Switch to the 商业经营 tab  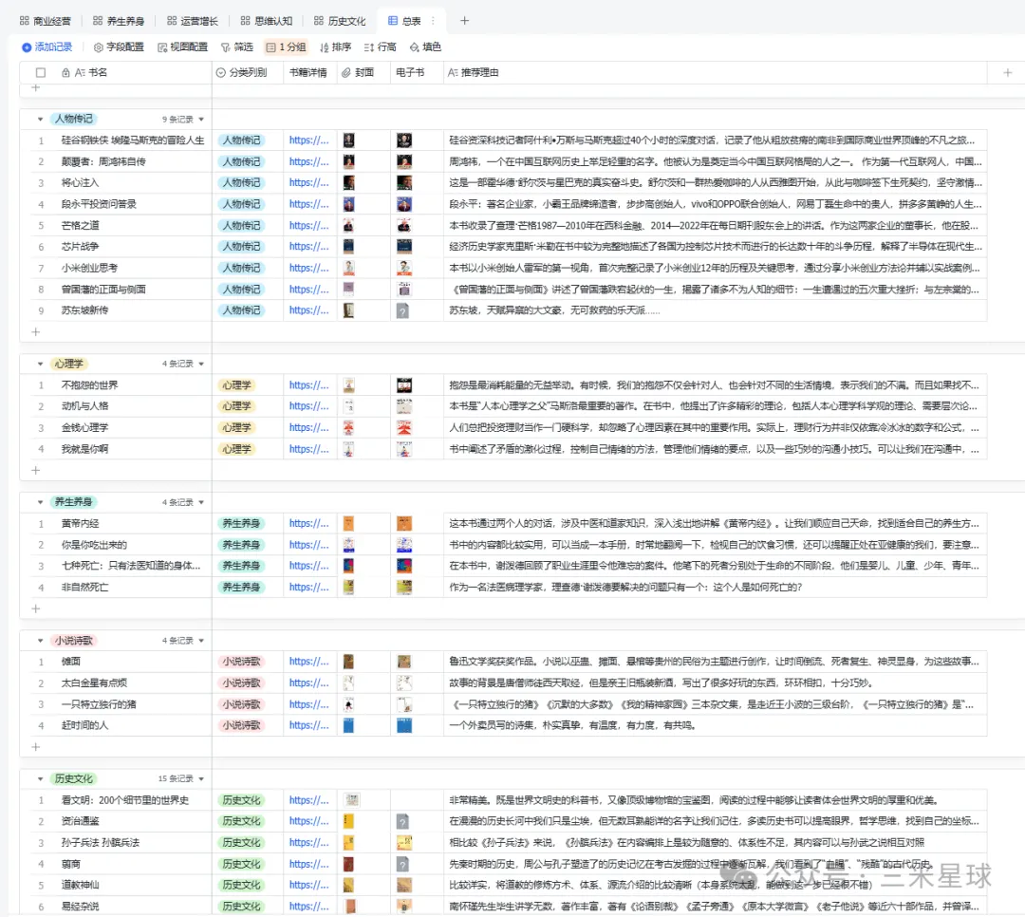[45, 20]
